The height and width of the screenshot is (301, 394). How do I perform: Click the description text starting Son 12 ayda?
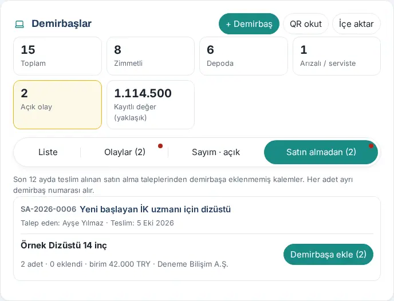point(183,185)
